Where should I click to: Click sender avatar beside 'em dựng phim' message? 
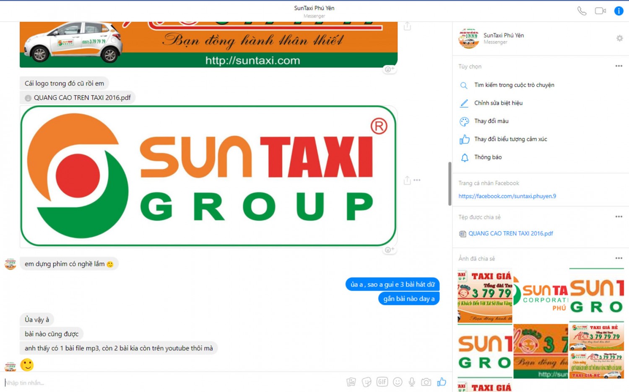point(10,264)
